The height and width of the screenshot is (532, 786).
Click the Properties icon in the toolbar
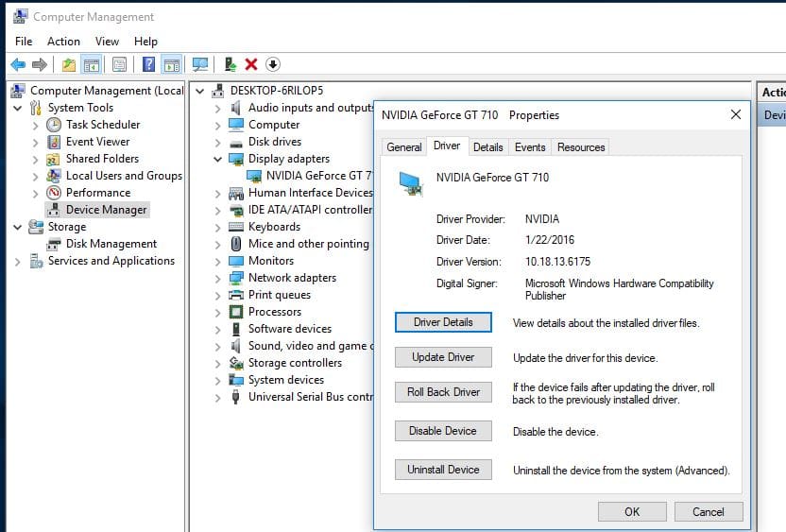click(x=119, y=64)
